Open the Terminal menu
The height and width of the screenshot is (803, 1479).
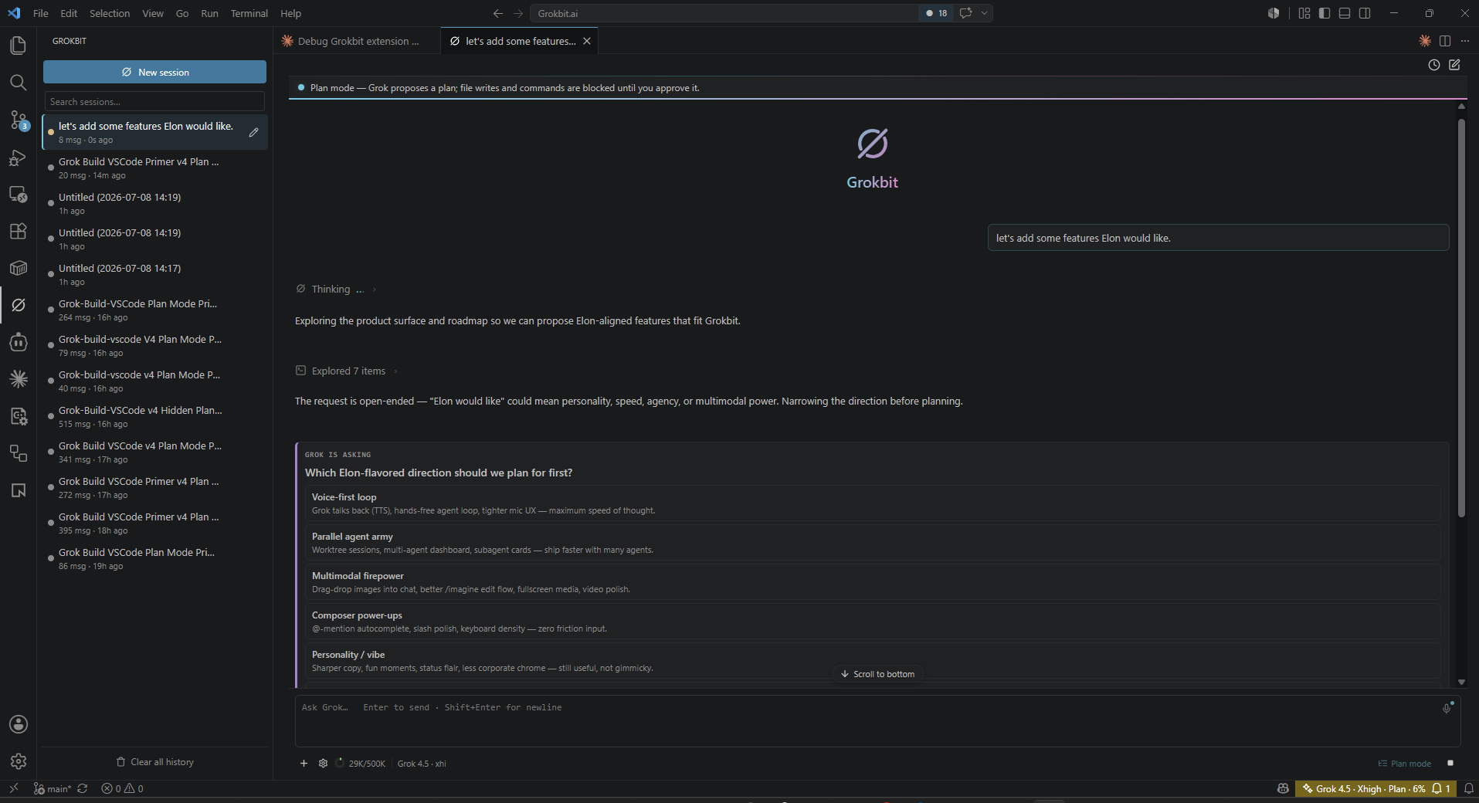click(x=249, y=13)
